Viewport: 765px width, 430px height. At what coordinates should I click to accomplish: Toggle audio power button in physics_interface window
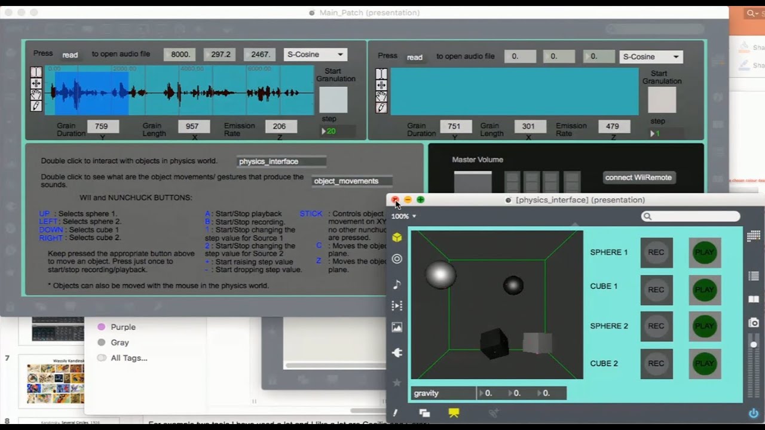click(754, 413)
